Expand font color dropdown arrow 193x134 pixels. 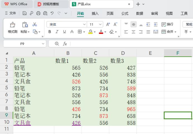[105, 32]
